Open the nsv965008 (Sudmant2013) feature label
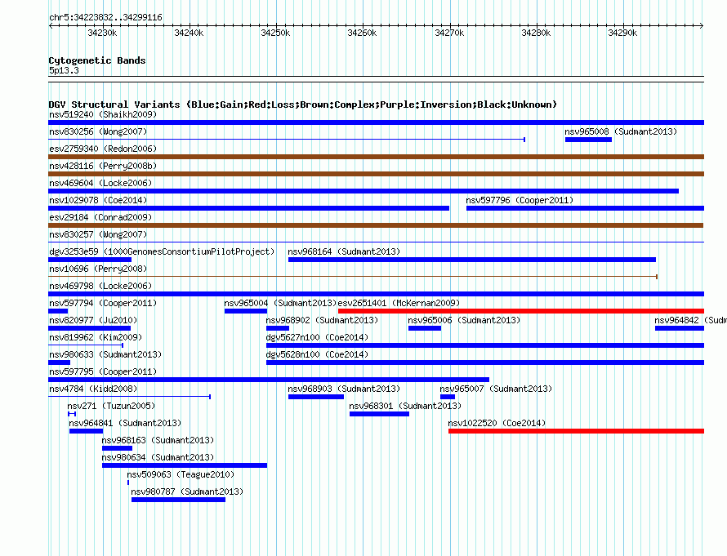Screen dimensions: 727x556 [x=621, y=131]
